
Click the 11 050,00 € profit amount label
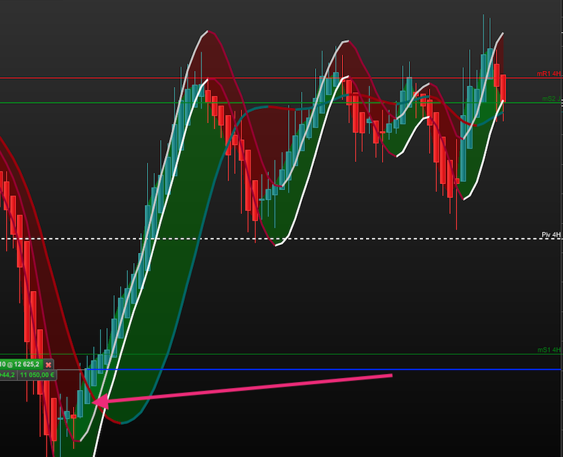click(37, 375)
